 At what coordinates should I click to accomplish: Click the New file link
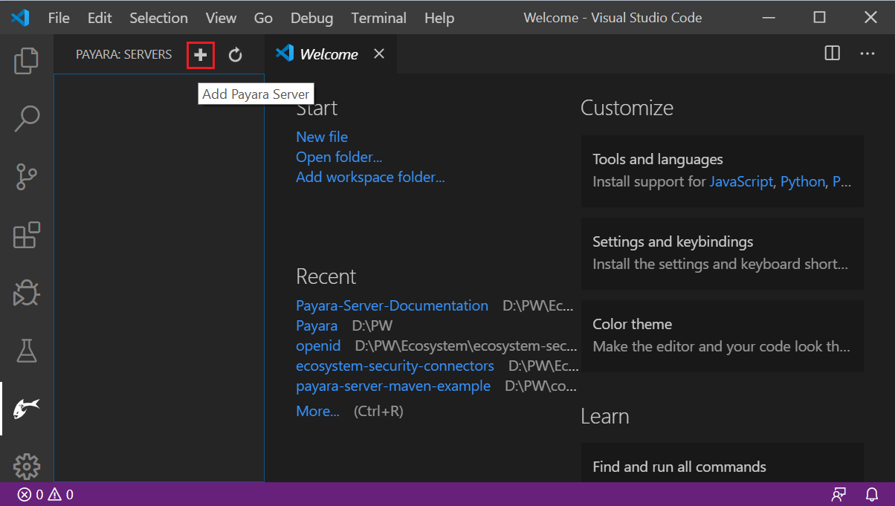coord(322,137)
